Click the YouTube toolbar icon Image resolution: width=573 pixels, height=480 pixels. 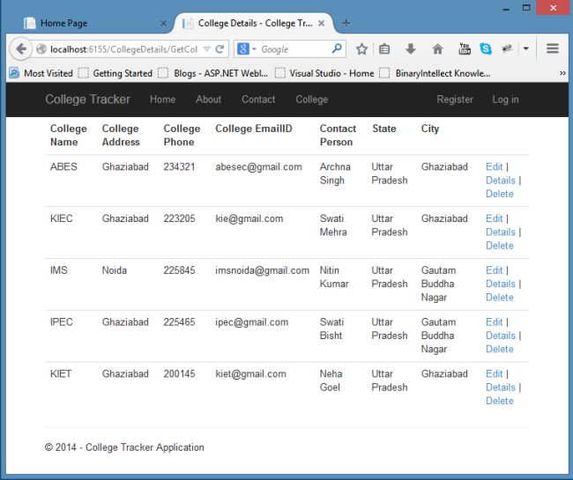pos(465,49)
